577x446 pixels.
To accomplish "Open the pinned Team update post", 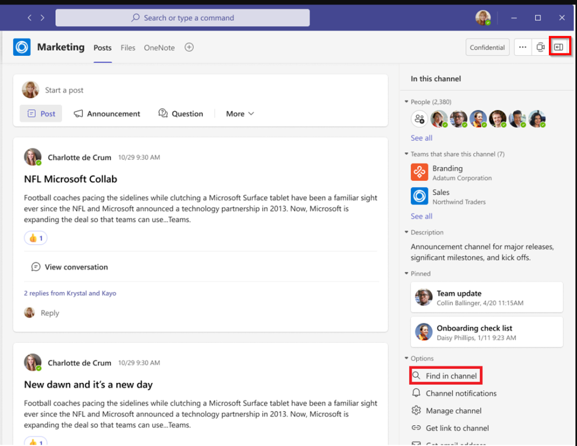I will point(486,297).
